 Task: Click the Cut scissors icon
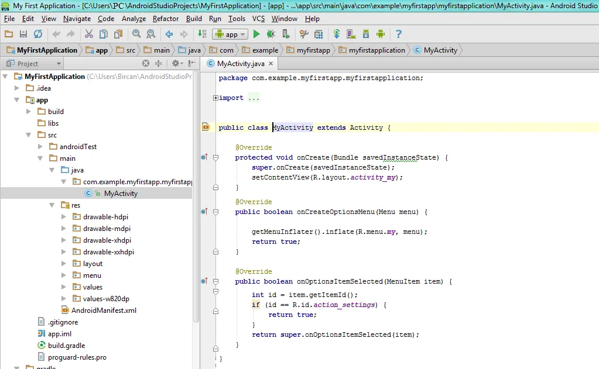[x=88, y=35]
